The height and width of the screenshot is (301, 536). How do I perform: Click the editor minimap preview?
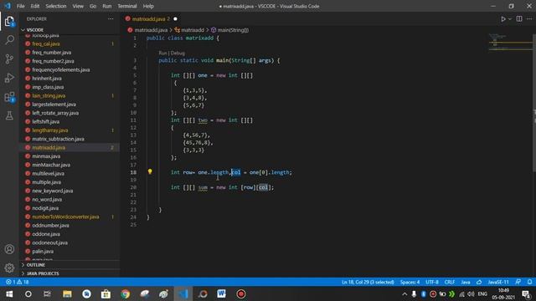coord(510,42)
